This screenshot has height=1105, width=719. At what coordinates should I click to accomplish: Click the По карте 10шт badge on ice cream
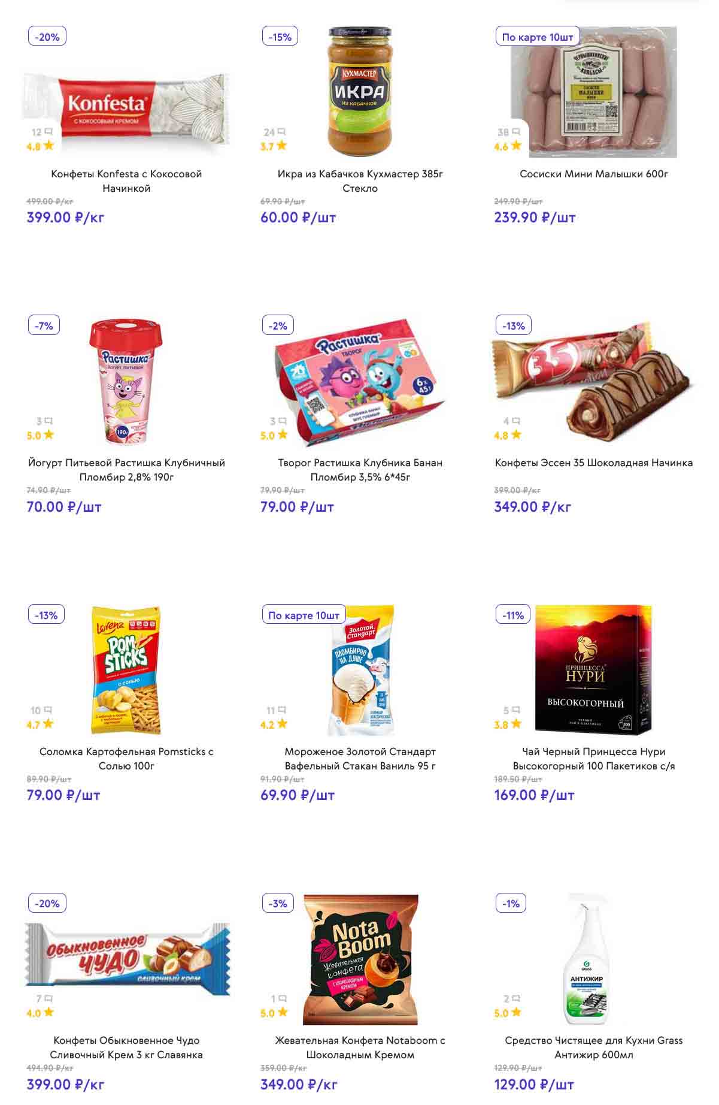pos(304,615)
